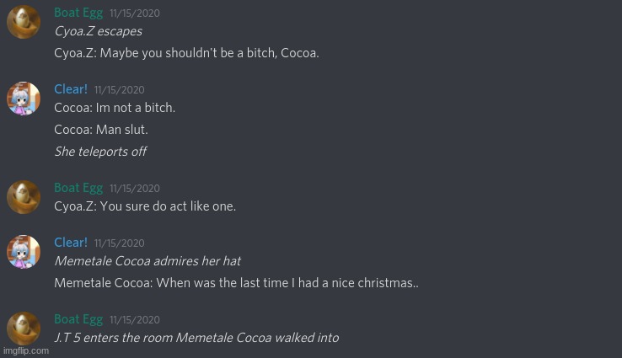The image size is (622, 358).
Task: Click Boat Egg's avatar beside the 'J.T 5 enters' message
Action: point(24,329)
